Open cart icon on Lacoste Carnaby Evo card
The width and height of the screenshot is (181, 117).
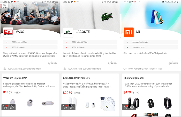(65, 107)
